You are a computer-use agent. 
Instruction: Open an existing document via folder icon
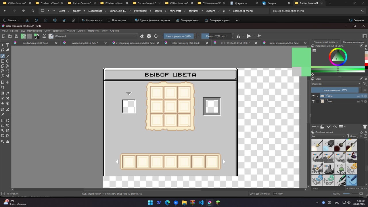(x=10, y=36)
